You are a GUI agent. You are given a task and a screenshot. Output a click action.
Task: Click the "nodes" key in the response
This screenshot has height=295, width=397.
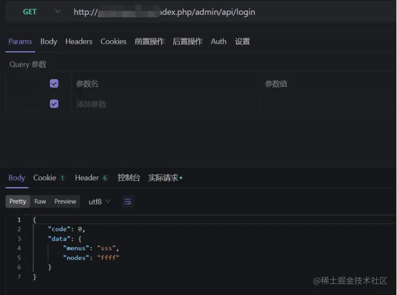tap(76, 258)
